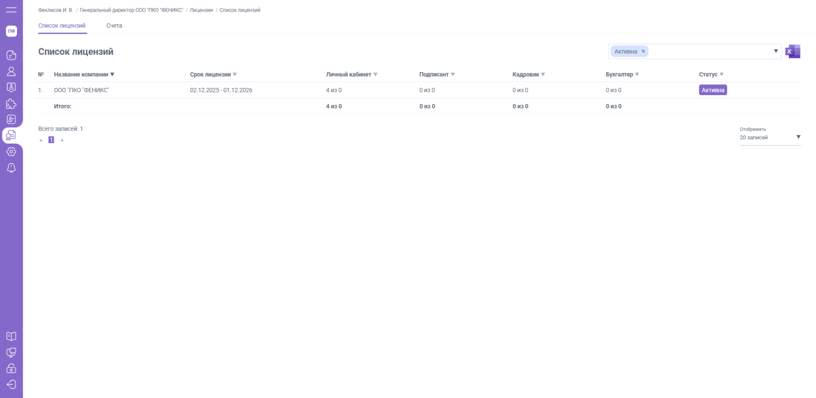The width and height of the screenshot is (816, 398).
Task: Switch to the "Счета" tab
Action: (114, 26)
